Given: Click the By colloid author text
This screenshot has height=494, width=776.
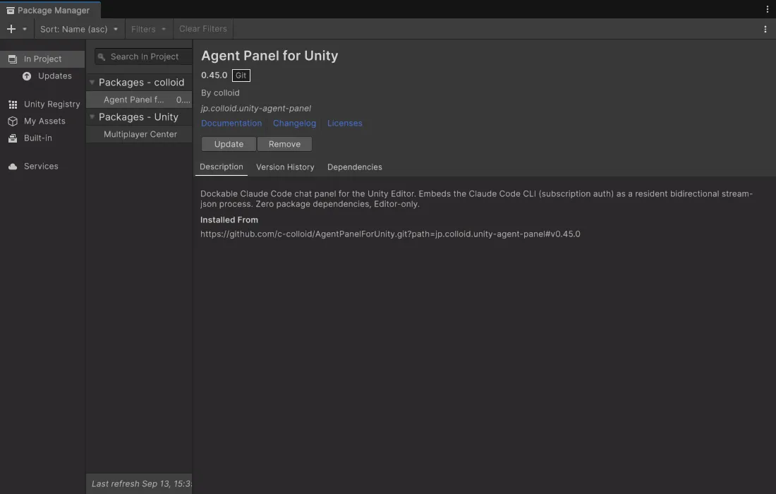Looking at the screenshot, I should pos(220,93).
